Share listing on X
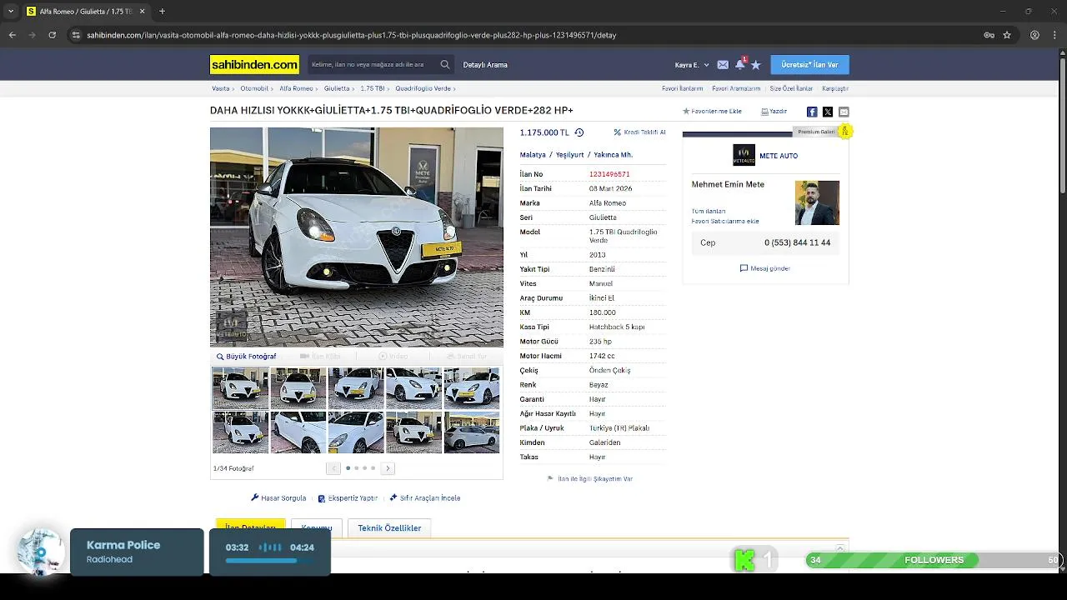 (828, 112)
